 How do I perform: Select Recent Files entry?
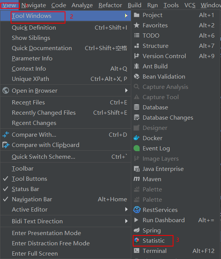[x=66, y=103]
